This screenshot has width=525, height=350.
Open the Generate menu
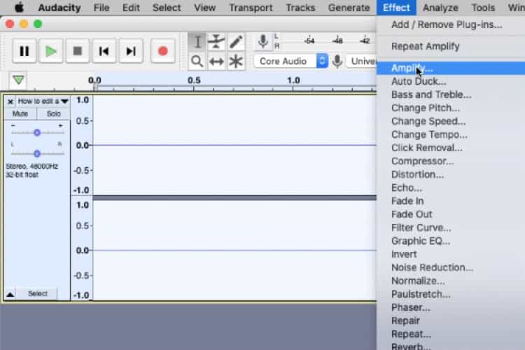coord(349,8)
